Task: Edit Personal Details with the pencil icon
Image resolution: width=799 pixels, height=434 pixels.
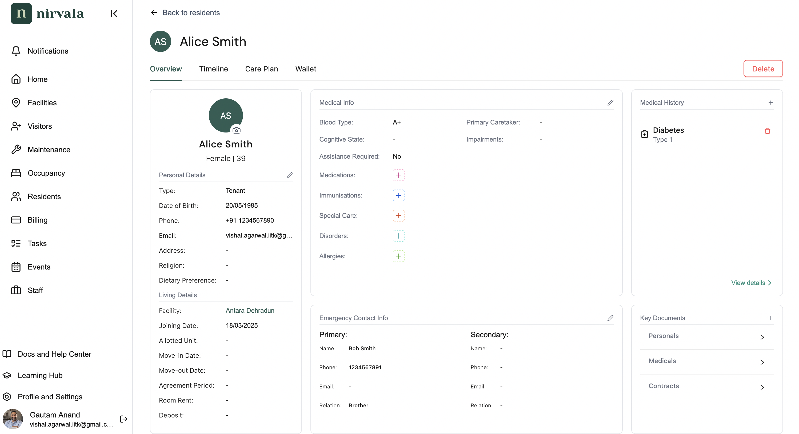Action: click(289, 175)
